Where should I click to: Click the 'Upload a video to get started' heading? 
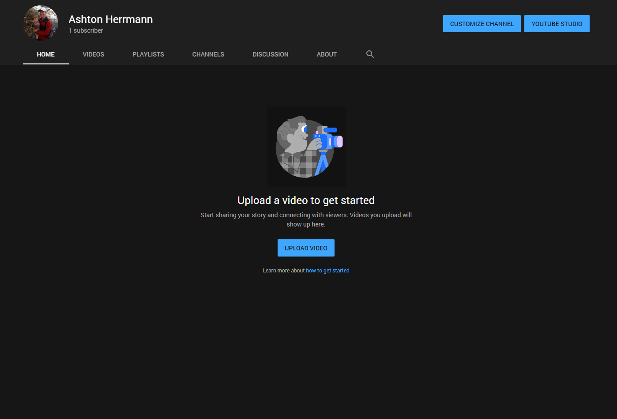click(x=306, y=200)
